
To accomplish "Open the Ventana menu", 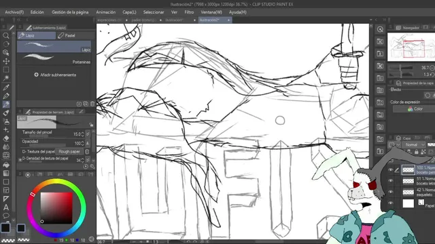I will (211, 12).
